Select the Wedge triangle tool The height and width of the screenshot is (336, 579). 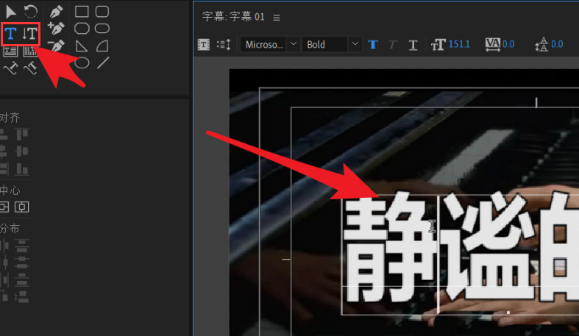click(81, 46)
